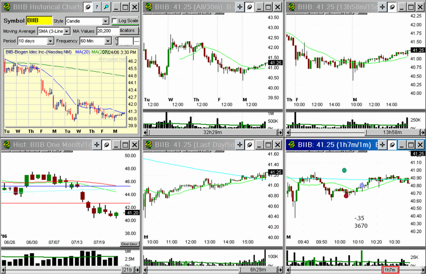Click the 06/26 date label in One Month chart
This screenshot has height=274, width=426.
tap(10, 242)
